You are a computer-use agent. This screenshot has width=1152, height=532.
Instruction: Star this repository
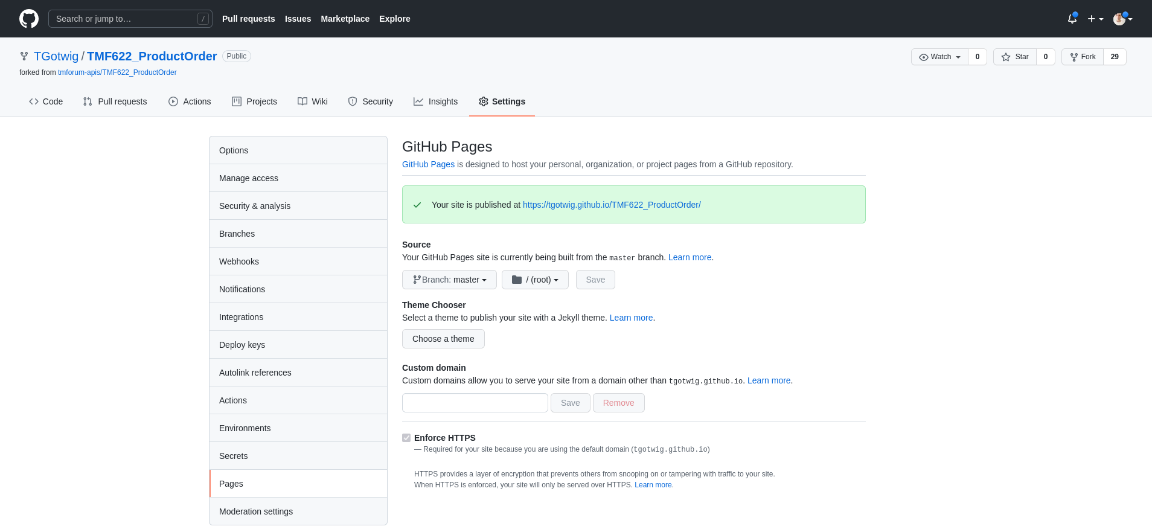1015,57
